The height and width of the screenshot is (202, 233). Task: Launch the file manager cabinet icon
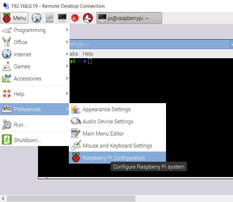tap(50, 18)
